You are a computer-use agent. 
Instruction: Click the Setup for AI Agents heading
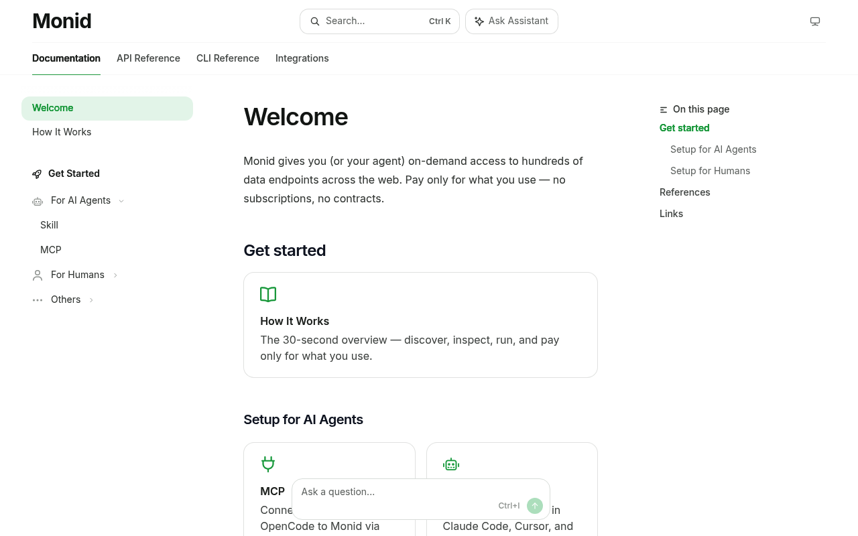coord(304,419)
